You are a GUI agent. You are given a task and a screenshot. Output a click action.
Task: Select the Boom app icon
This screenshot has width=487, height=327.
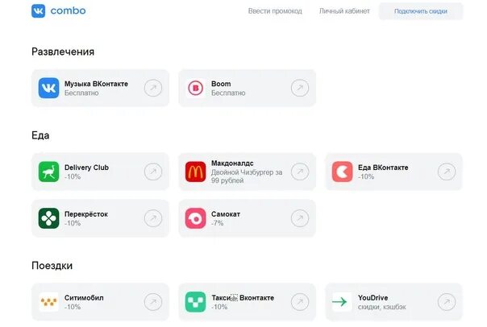point(195,88)
